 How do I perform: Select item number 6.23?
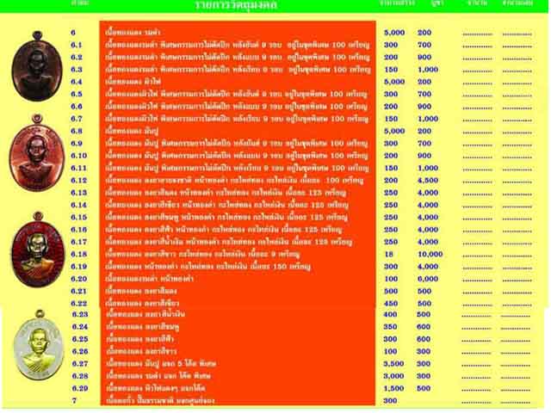pos(80,314)
